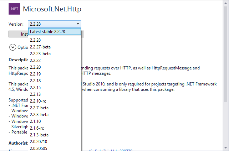Image resolution: width=229 pixels, height=151 pixels.
Task: Choose version 2.2.22
Action: (x=35, y=61)
